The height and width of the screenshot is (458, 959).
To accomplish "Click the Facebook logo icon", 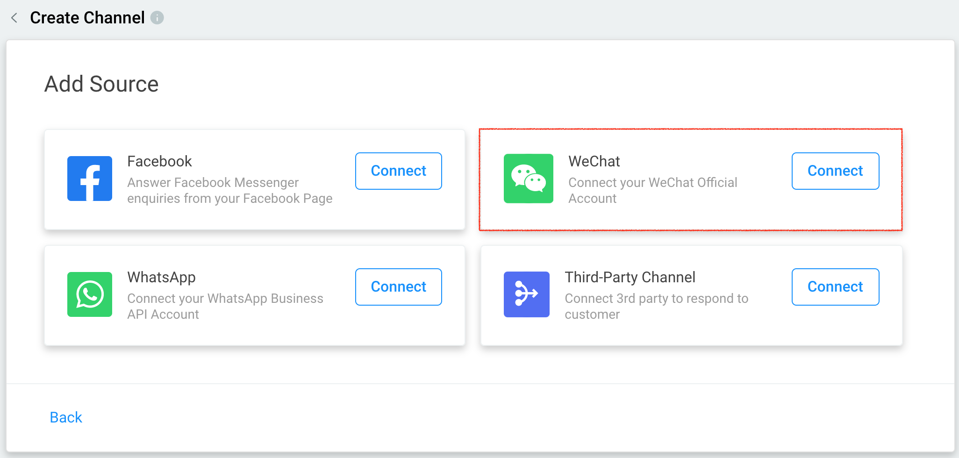I will (x=90, y=179).
